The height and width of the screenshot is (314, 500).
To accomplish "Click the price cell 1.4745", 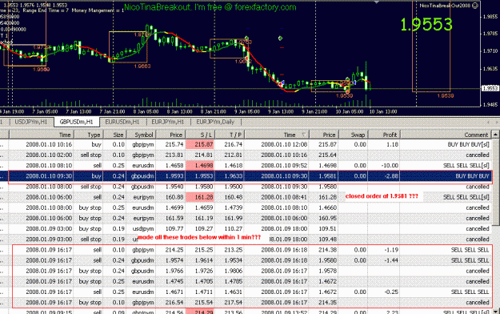I will click(174, 281).
